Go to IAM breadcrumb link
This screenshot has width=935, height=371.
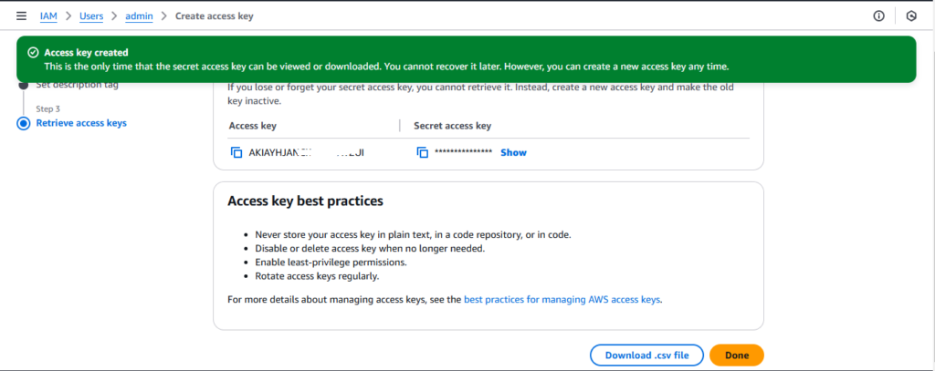point(48,16)
